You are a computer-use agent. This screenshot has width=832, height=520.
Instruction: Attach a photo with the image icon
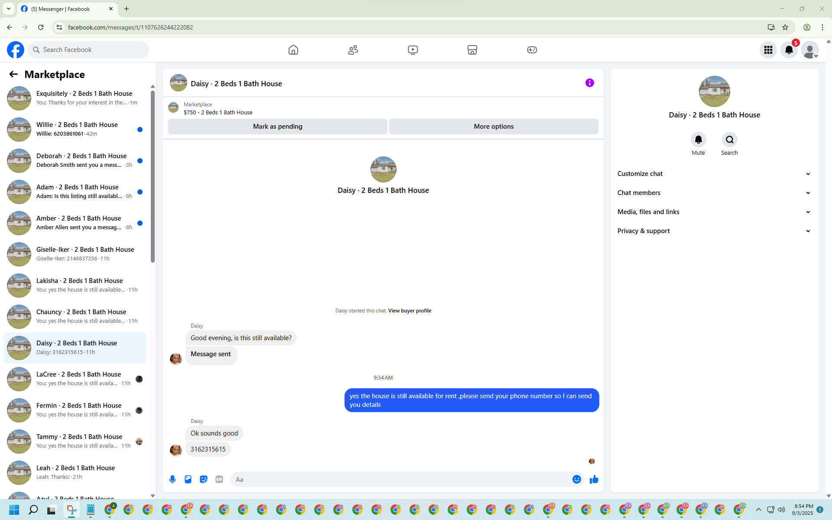188,479
